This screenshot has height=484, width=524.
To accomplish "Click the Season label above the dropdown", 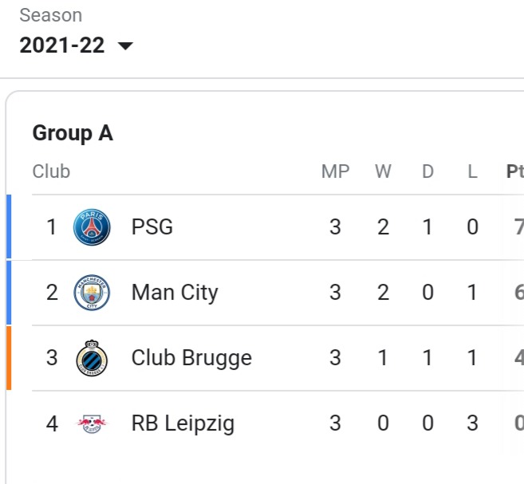I will [51, 15].
